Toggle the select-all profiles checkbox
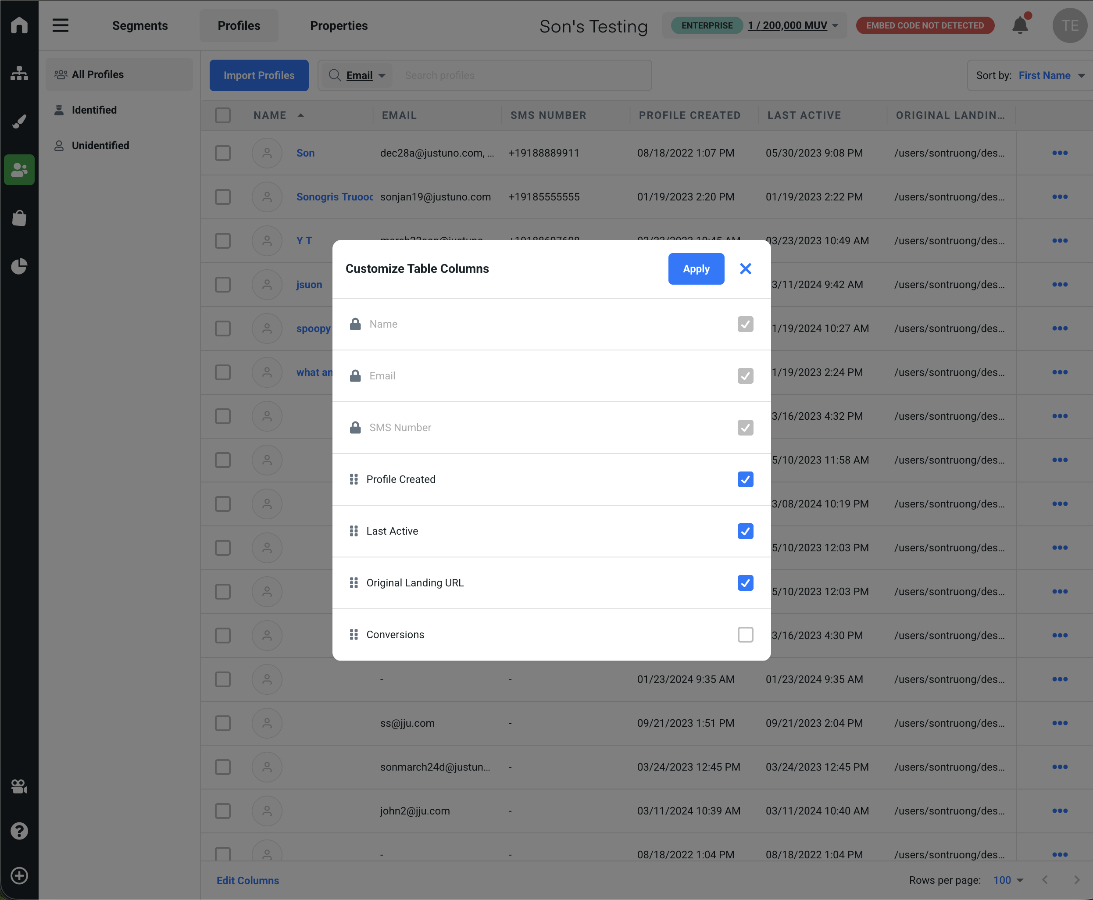This screenshot has height=900, width=1093. pos(223,115)
